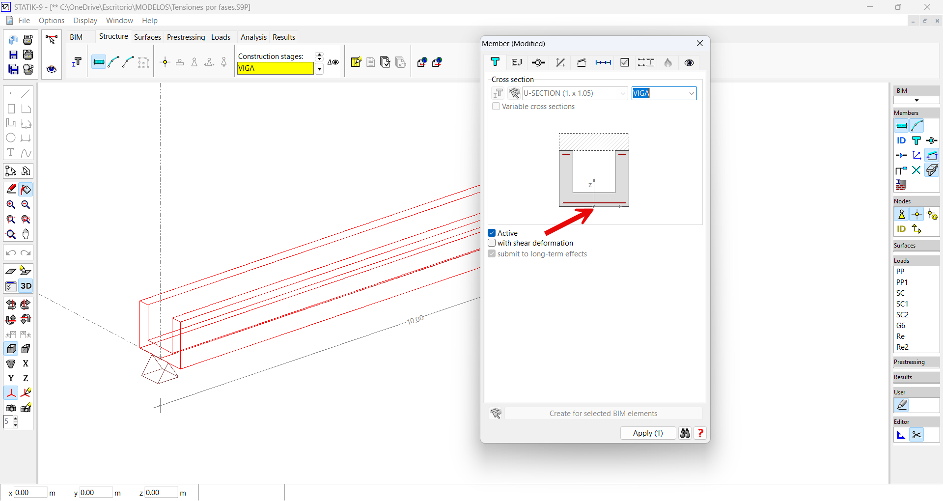Open the Prestressing tab
Screen dimensions: 943x501
click(x=186, y=37)
